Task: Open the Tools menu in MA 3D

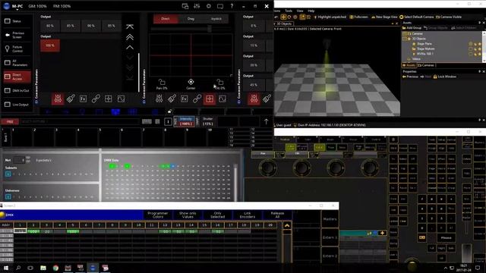Action: click(x=289, y=11)
